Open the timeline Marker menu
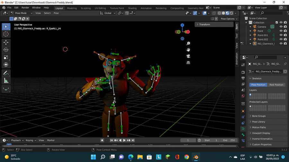The height and width of the screenshot is (162, 289). click(x=51, y=140)
